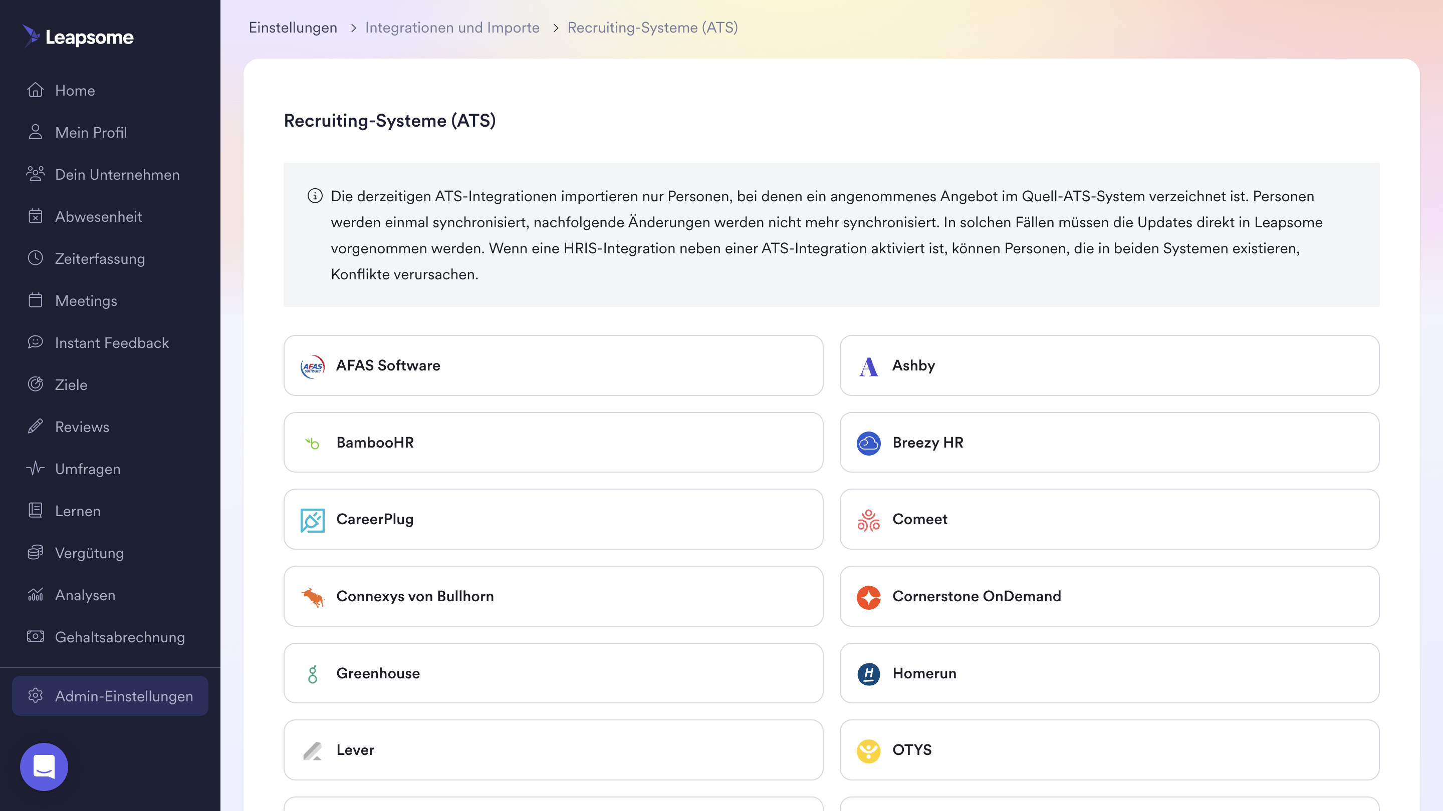This screenshot has width=1443, height=811.
Task: Click the Reviews pencil icon
Action: pos(35,427)
